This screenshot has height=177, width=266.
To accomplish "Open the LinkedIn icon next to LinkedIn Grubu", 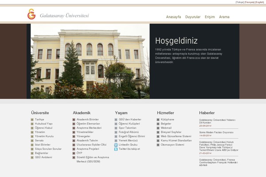I will click(x=116, y=145).
